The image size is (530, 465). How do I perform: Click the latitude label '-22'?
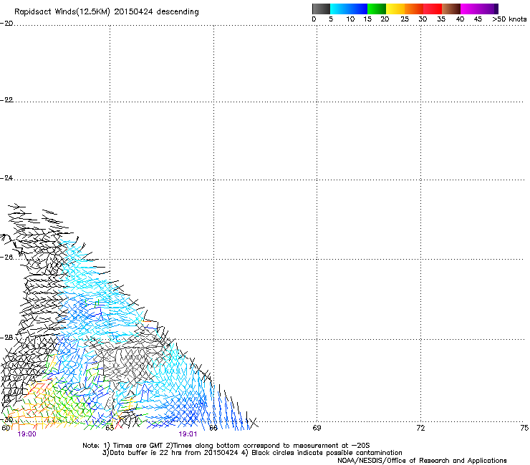click(6, 100)
